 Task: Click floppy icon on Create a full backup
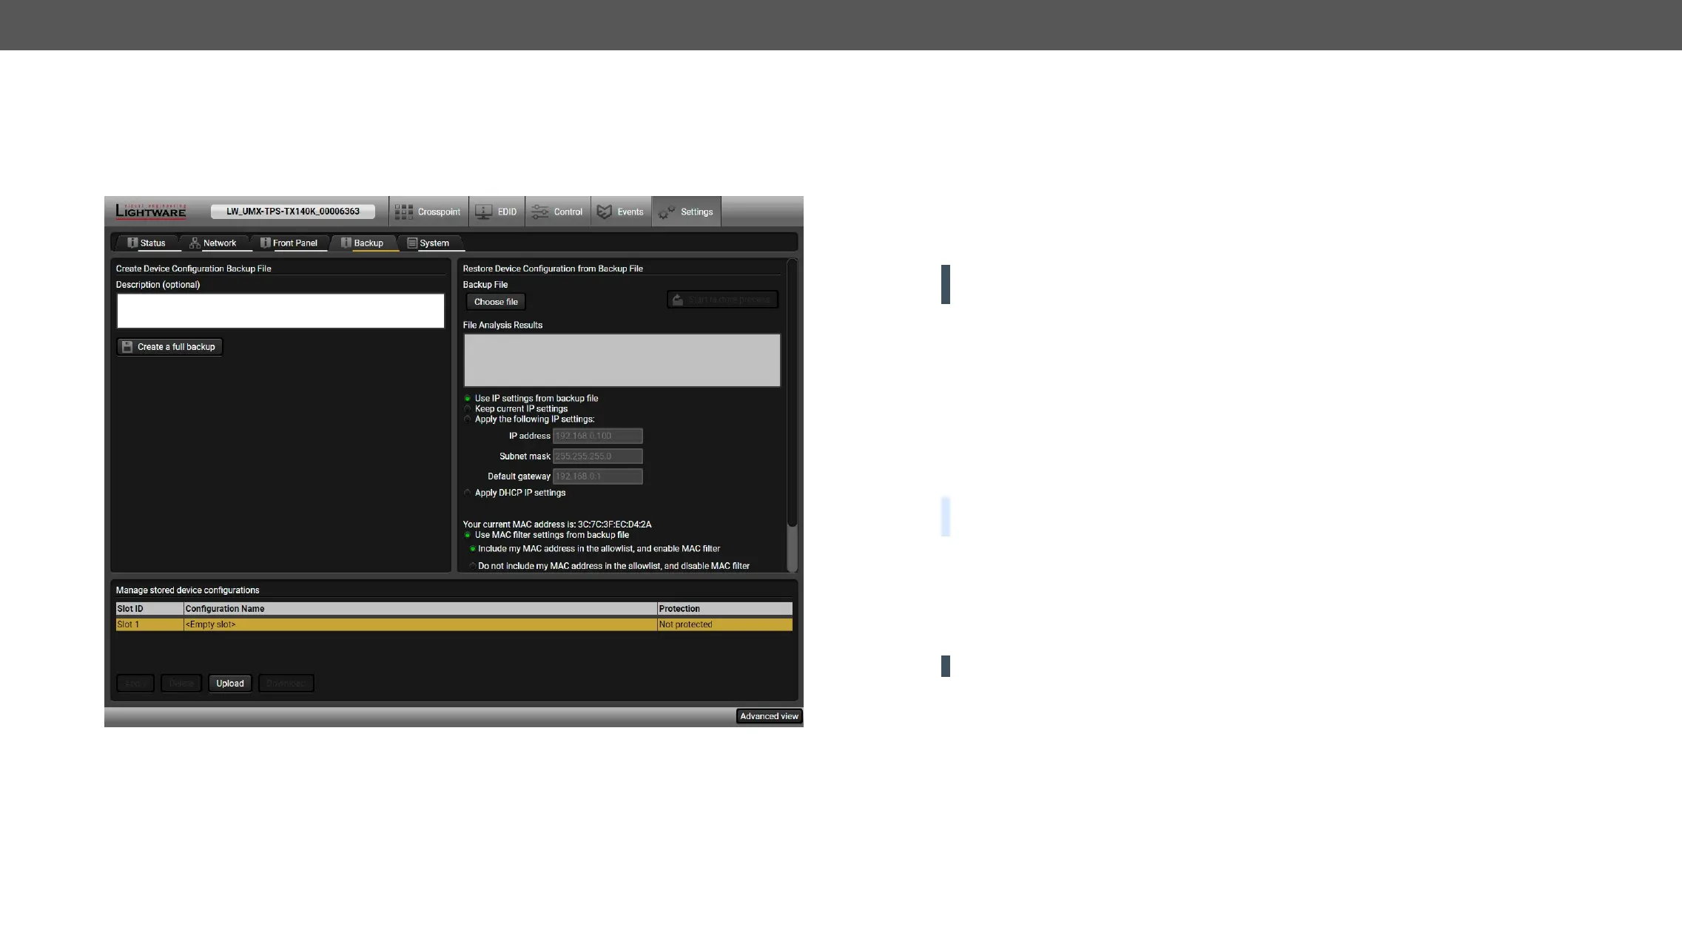(x=127, y=347)
